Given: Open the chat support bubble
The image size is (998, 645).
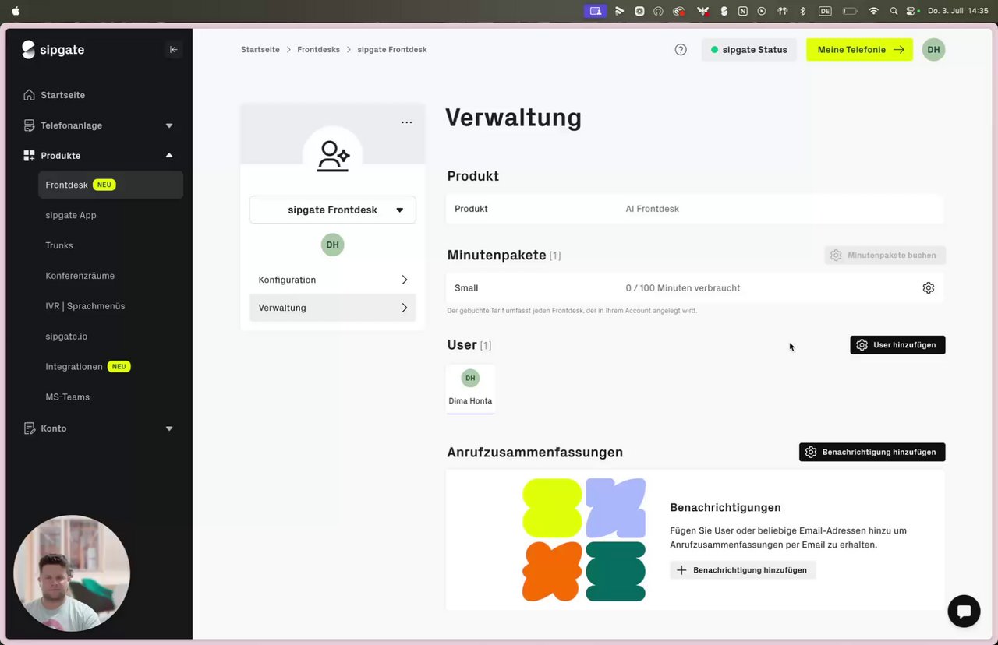Looking at the screenshot, I should click(x=964, y=612).
